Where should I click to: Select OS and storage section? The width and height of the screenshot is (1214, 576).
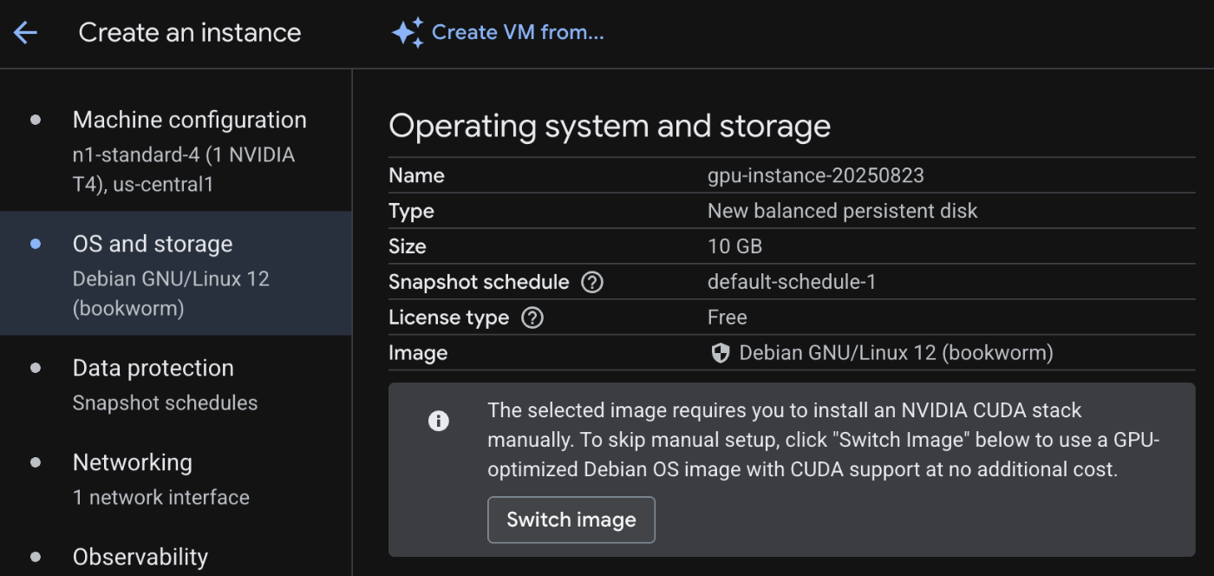point(176,275)
